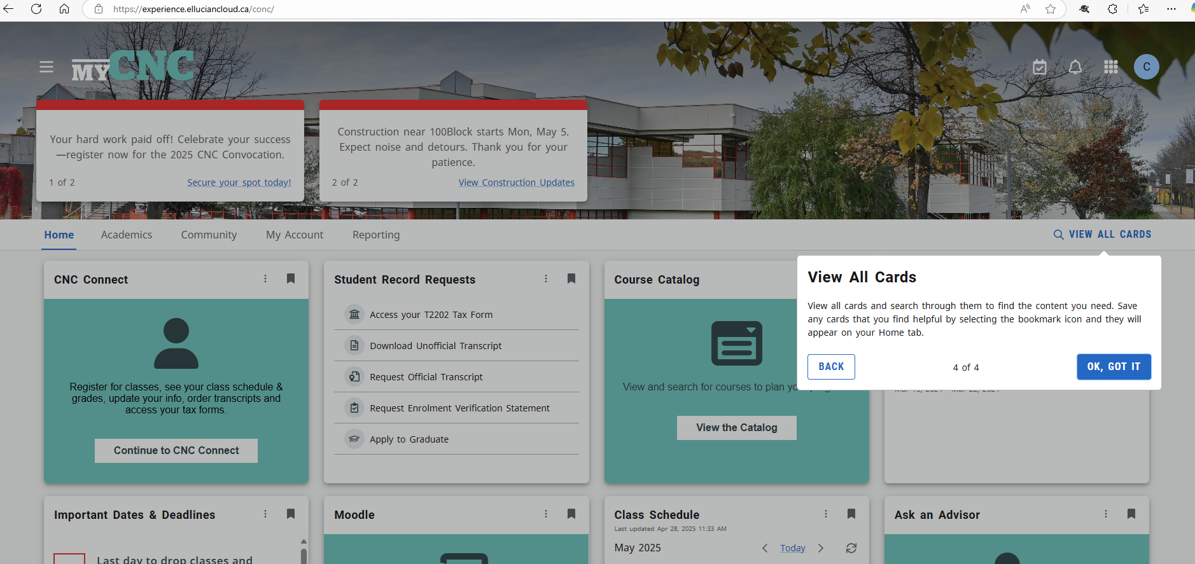Open View Construction Updates link

tap(516, 182)
